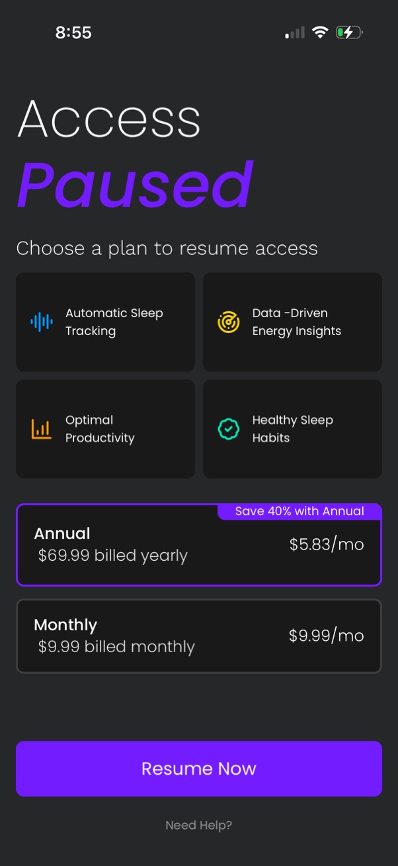Tap the Optimal Productivity feature tile
Image resolution: width=398 pixels, height=866 pixels.
(x=104, y=428)
